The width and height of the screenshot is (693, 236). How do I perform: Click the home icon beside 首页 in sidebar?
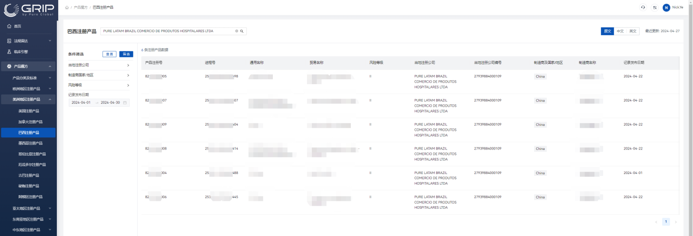9,26
